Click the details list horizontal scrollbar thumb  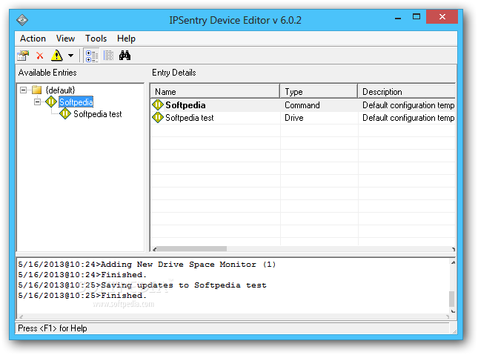pyautogui.click(x=192, y=249)
